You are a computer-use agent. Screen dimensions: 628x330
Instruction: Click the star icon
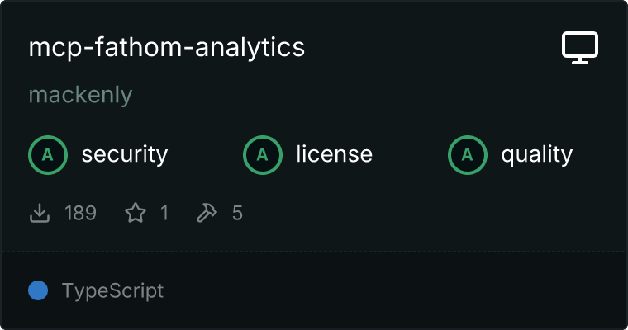(135, 214)
